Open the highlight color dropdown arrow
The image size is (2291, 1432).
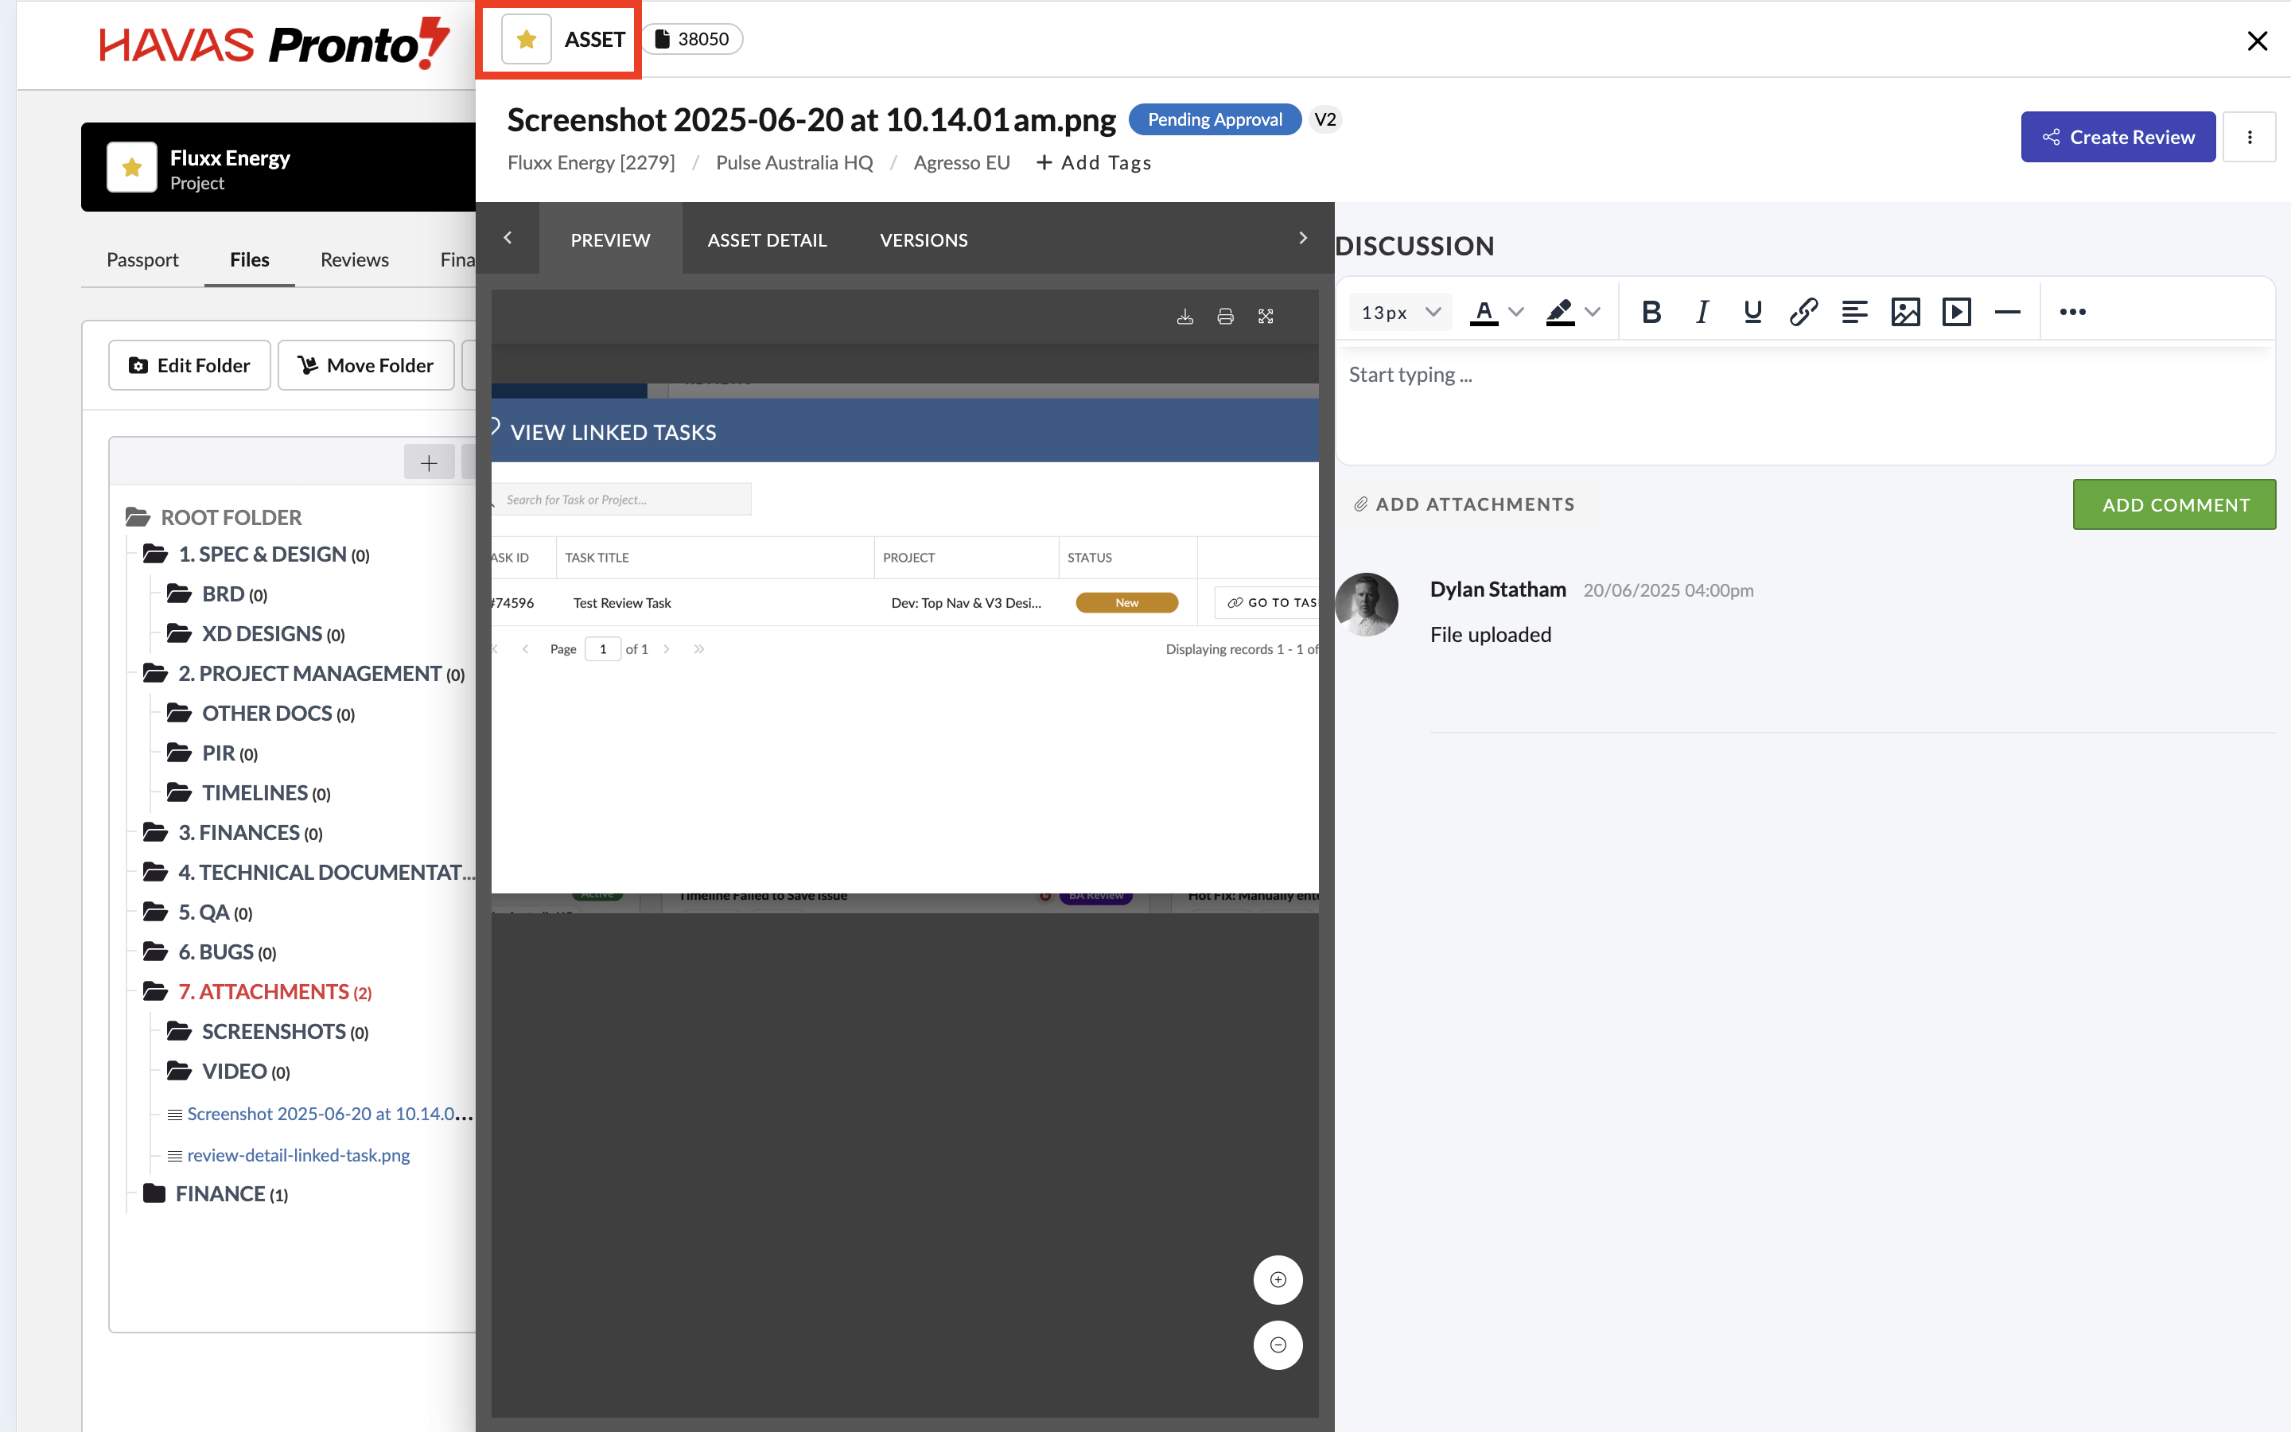[1593, 312]
